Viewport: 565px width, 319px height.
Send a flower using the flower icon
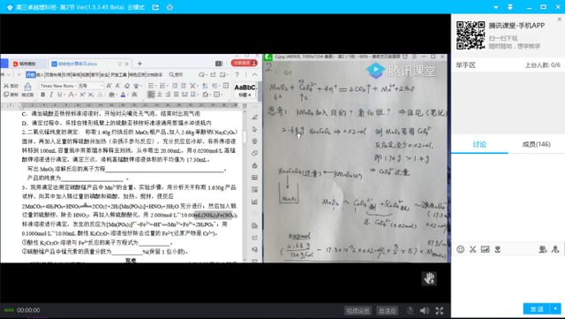498,249
